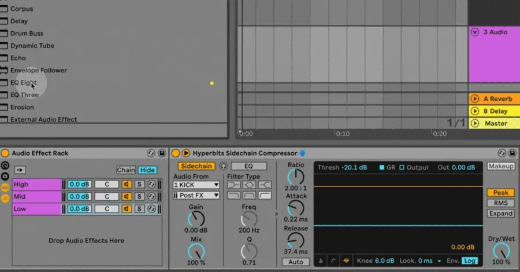The image size is (520, 272).
Task: Save Audio Effect Rack preset icon
Action: tap(162, 153)
